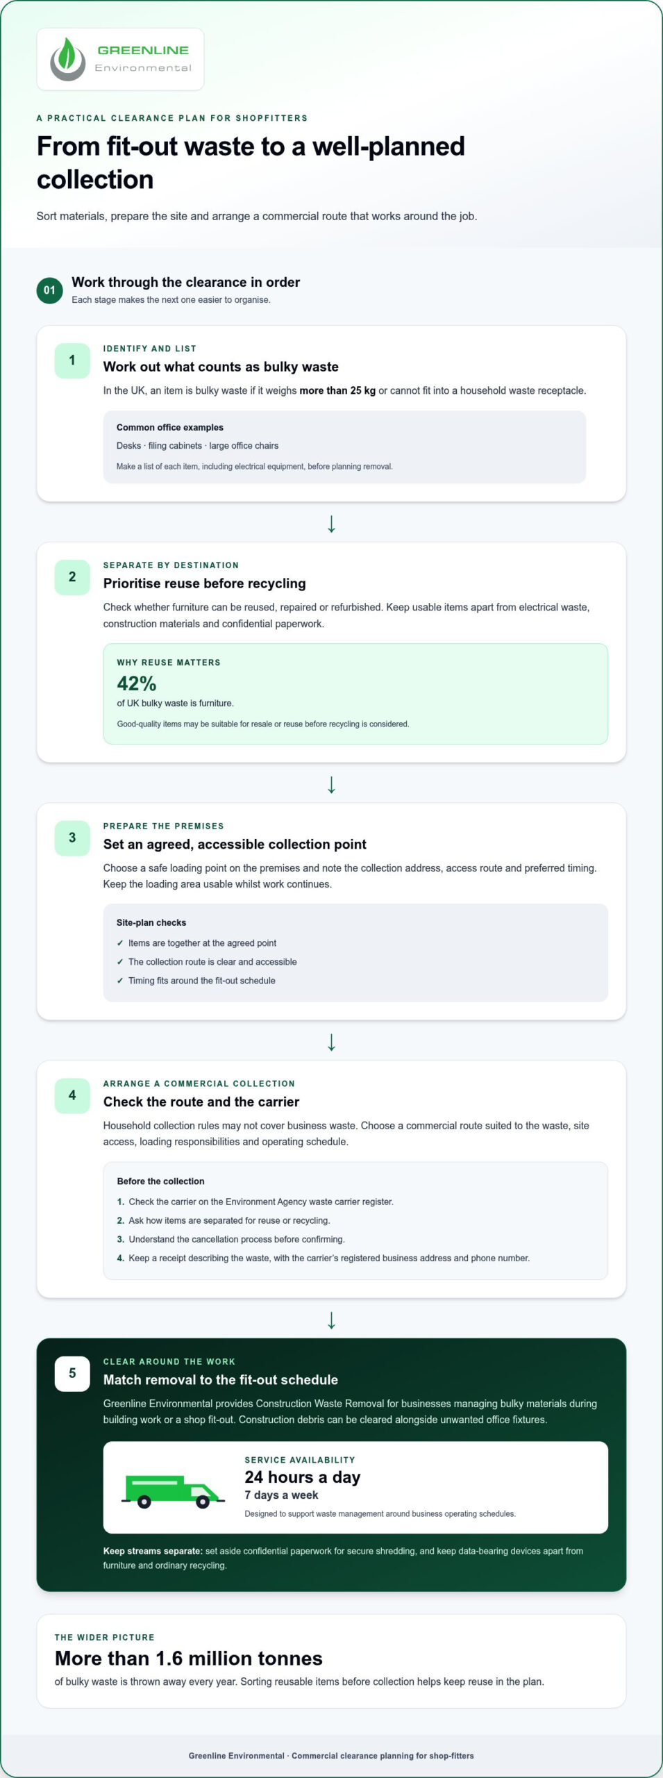Select the step 3 number badge
The height and width of the screenshot is (1778, 663).
72,838
